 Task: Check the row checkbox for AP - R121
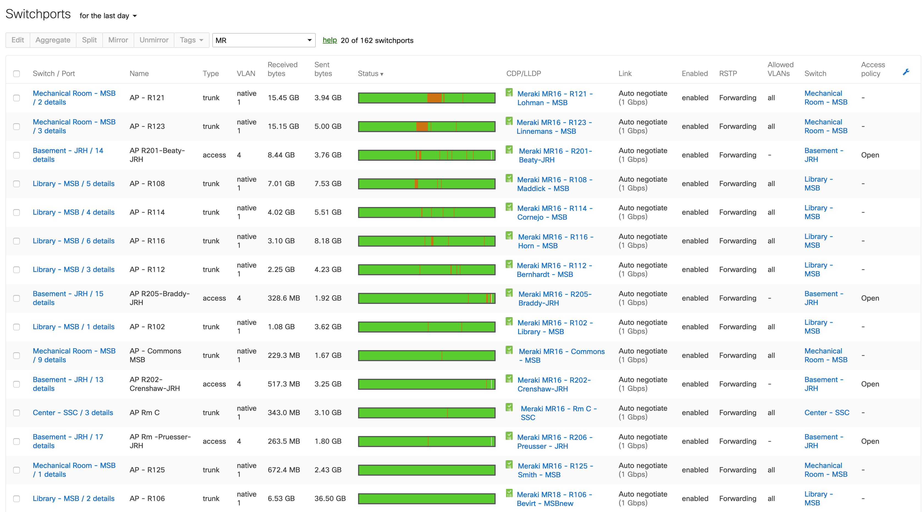pyautogui.click(x=17, y=97)
